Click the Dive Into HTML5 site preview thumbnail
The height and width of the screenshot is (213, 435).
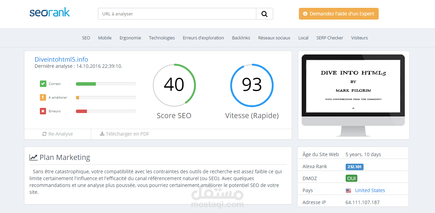coord(353,95)
